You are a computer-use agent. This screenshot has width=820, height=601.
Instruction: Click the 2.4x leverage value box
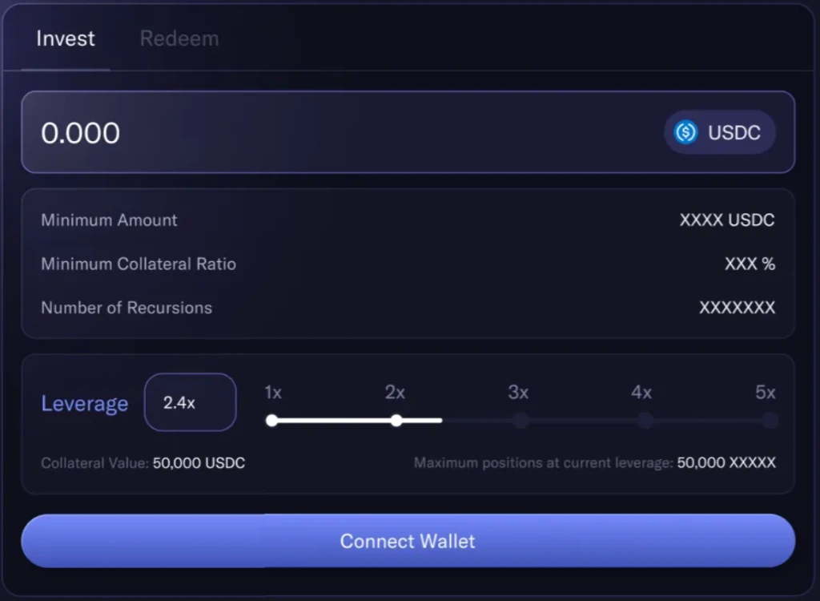click(190, 402)
